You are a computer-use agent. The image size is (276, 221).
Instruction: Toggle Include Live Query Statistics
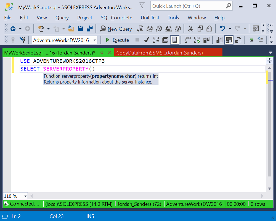click(x=197, y=40)
